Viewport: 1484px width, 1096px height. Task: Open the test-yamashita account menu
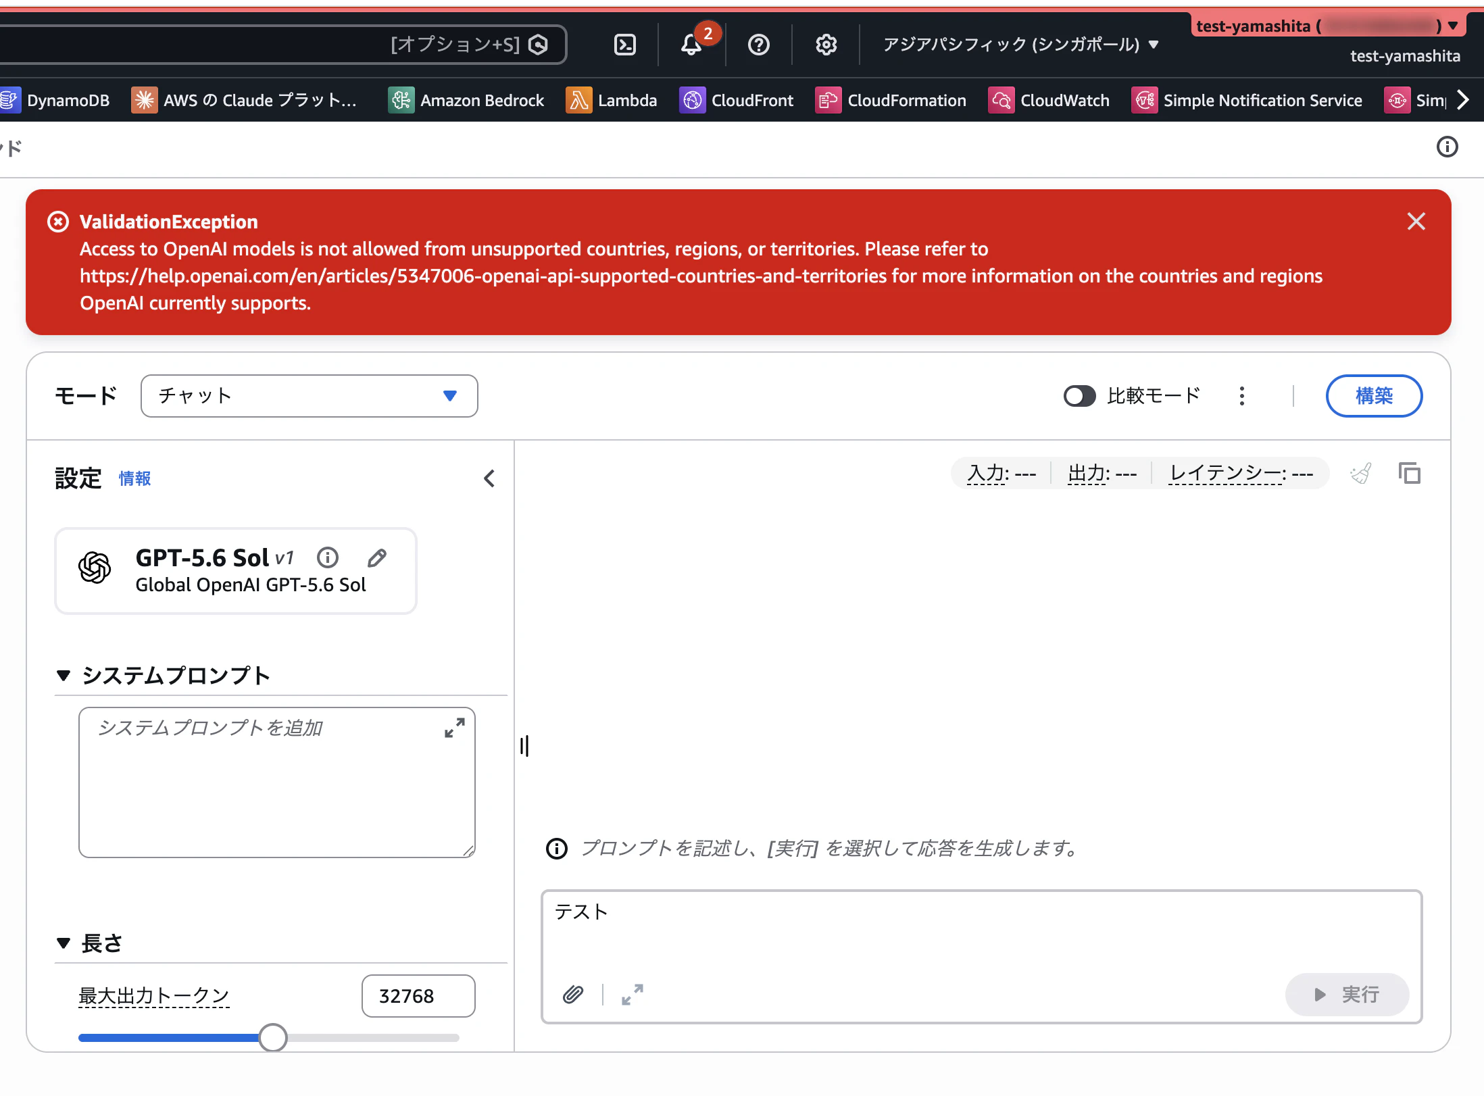click(x=1327, y=26)
